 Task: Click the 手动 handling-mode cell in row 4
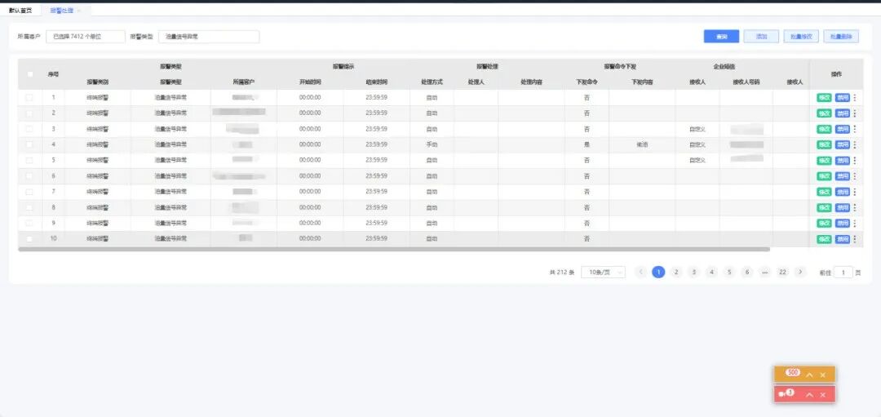(432, 145)
